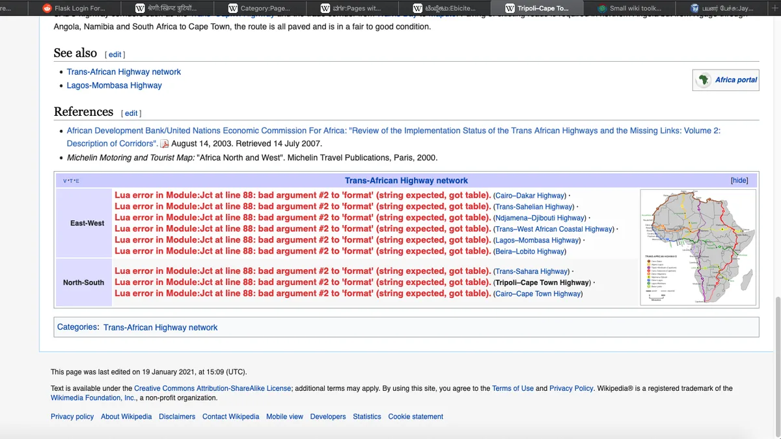Open footer Privacy policy link
The width and height of the screenshot is (781, 439).
(x=72, y=416)
